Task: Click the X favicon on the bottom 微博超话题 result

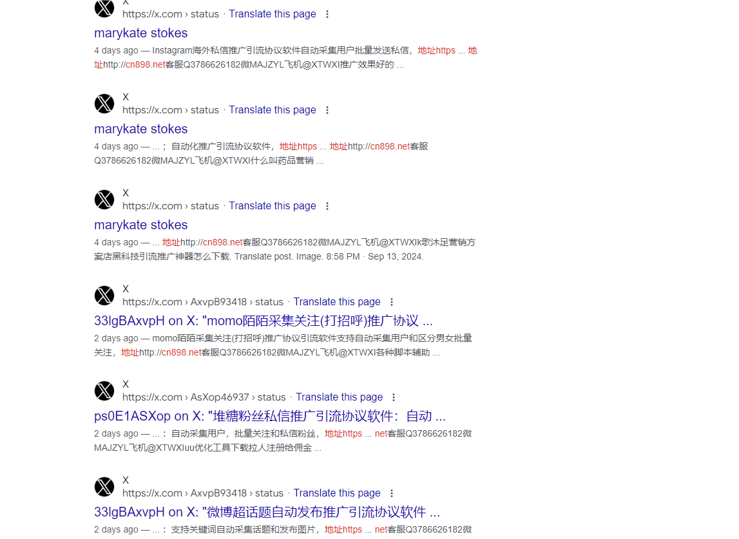Action: 104,487
